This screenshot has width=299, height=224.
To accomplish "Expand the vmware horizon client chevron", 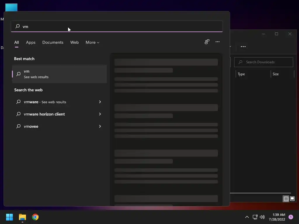I will (x=100, y=114).
